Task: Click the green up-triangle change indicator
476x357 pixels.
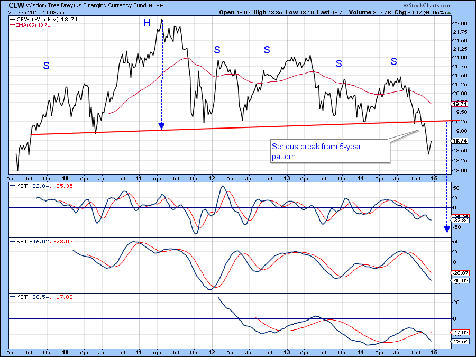Action: 449,13
